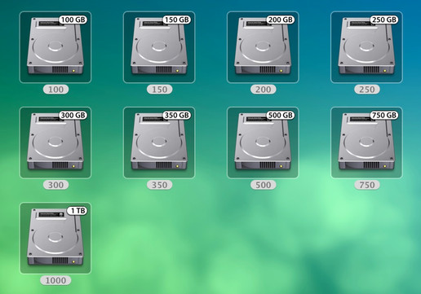This screenshot has width=421, height=294.
Task: Select the 300 GB hard drive icon
Action: 55,143
